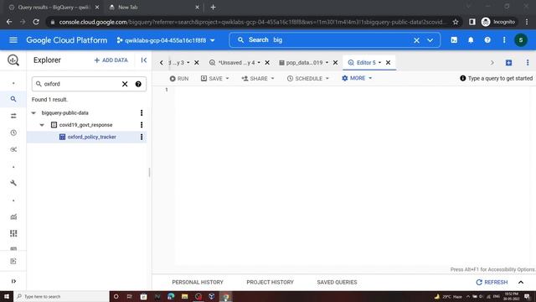
Task: Bookmark this page with the star icon
Action: coord(456,22)
